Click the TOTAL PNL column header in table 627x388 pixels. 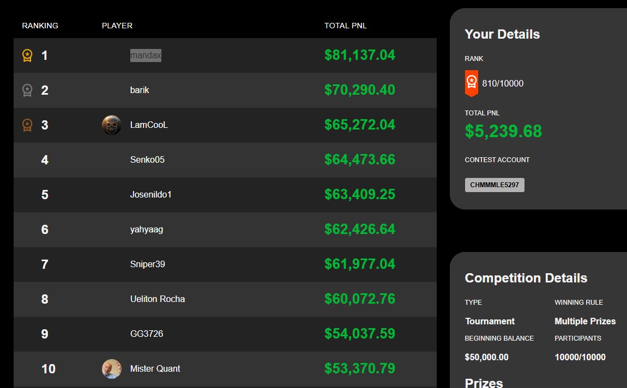tap(346, 26)
